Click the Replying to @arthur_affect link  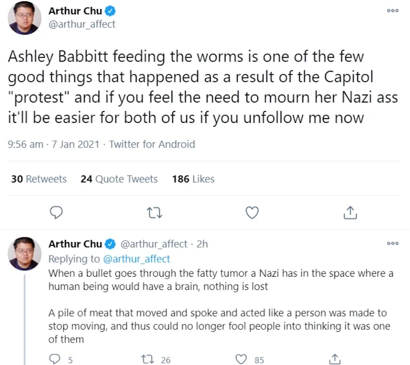point(136,259)
